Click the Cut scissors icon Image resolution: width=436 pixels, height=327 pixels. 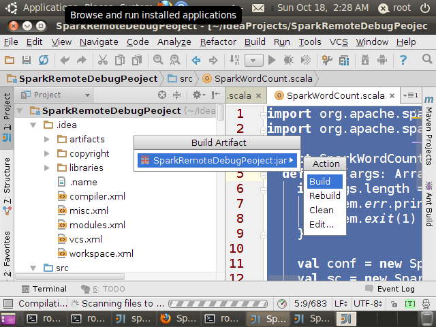(103, 60)
